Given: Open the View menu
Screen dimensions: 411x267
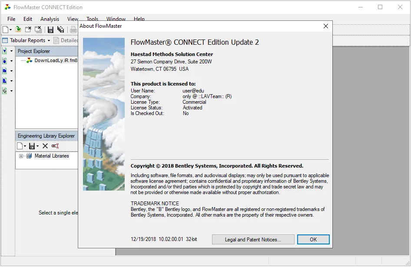Looking at the screenshot, I should click(73, 19).
